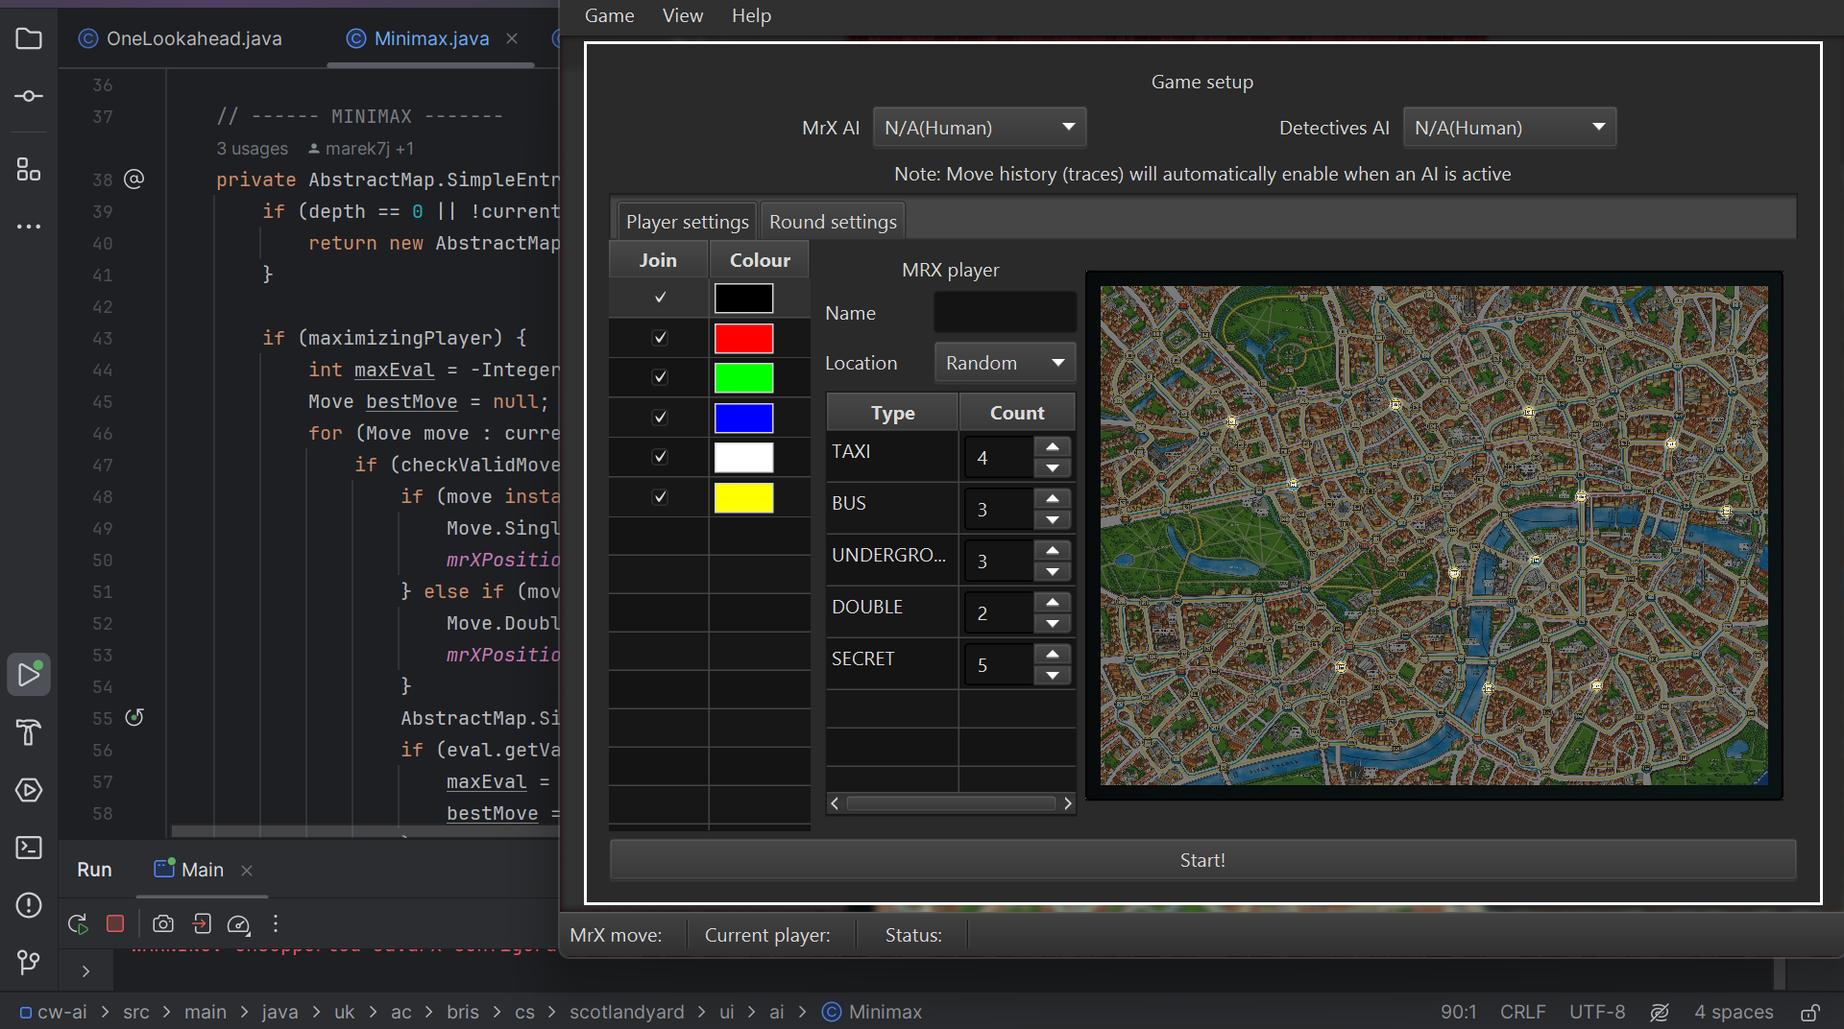The height and width of the screenshot is (1029, 1844).
Task: Open the Location Random dropdown
Action: coord(1005,363)
